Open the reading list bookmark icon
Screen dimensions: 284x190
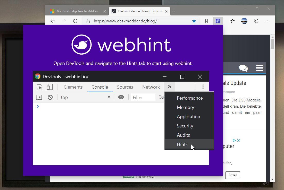(206, 21)
